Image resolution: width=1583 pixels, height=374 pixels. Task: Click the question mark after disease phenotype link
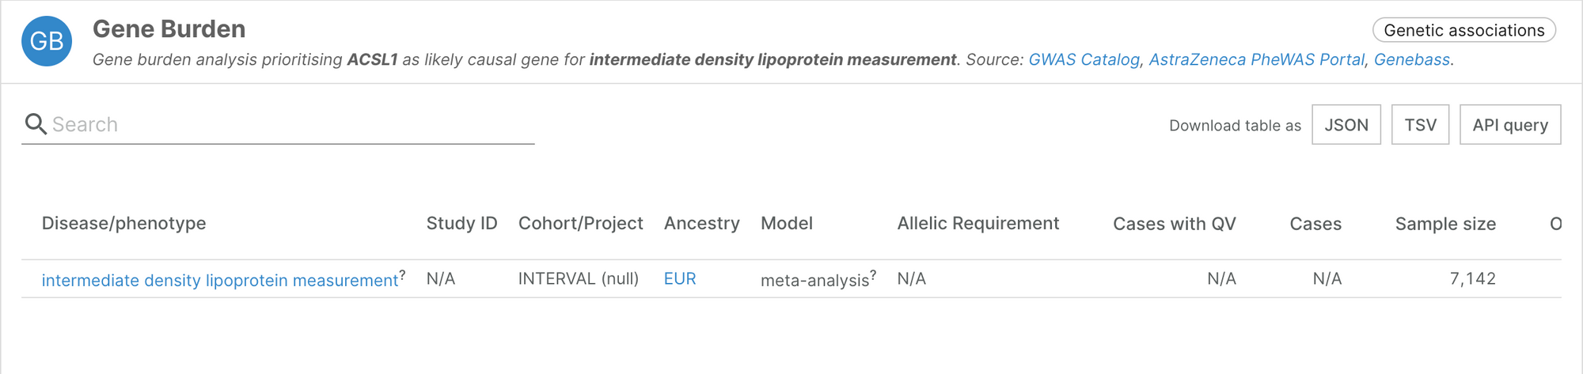tap(402, 274)
